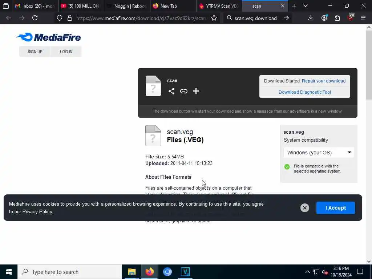Viewport: 372px width, 279px height.
Task: Click the scan file thumbnail in dark panel
Action: tap(153, 86)
